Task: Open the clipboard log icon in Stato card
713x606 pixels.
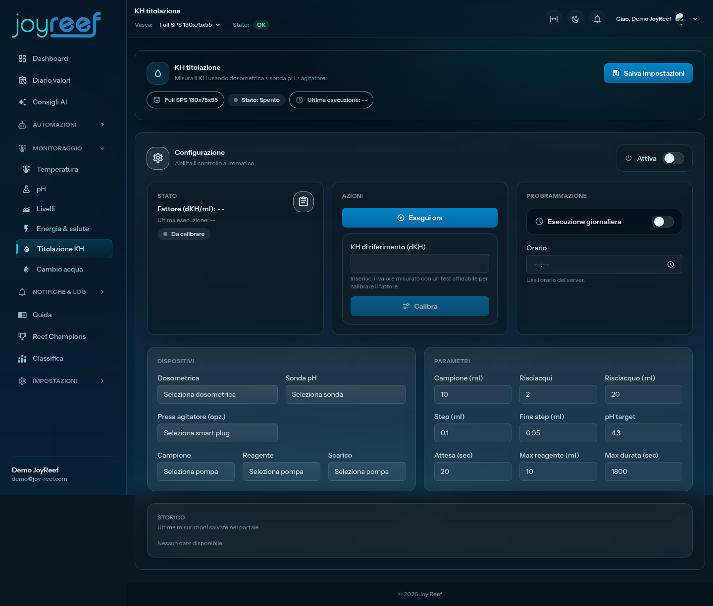Action: (304, 202)
